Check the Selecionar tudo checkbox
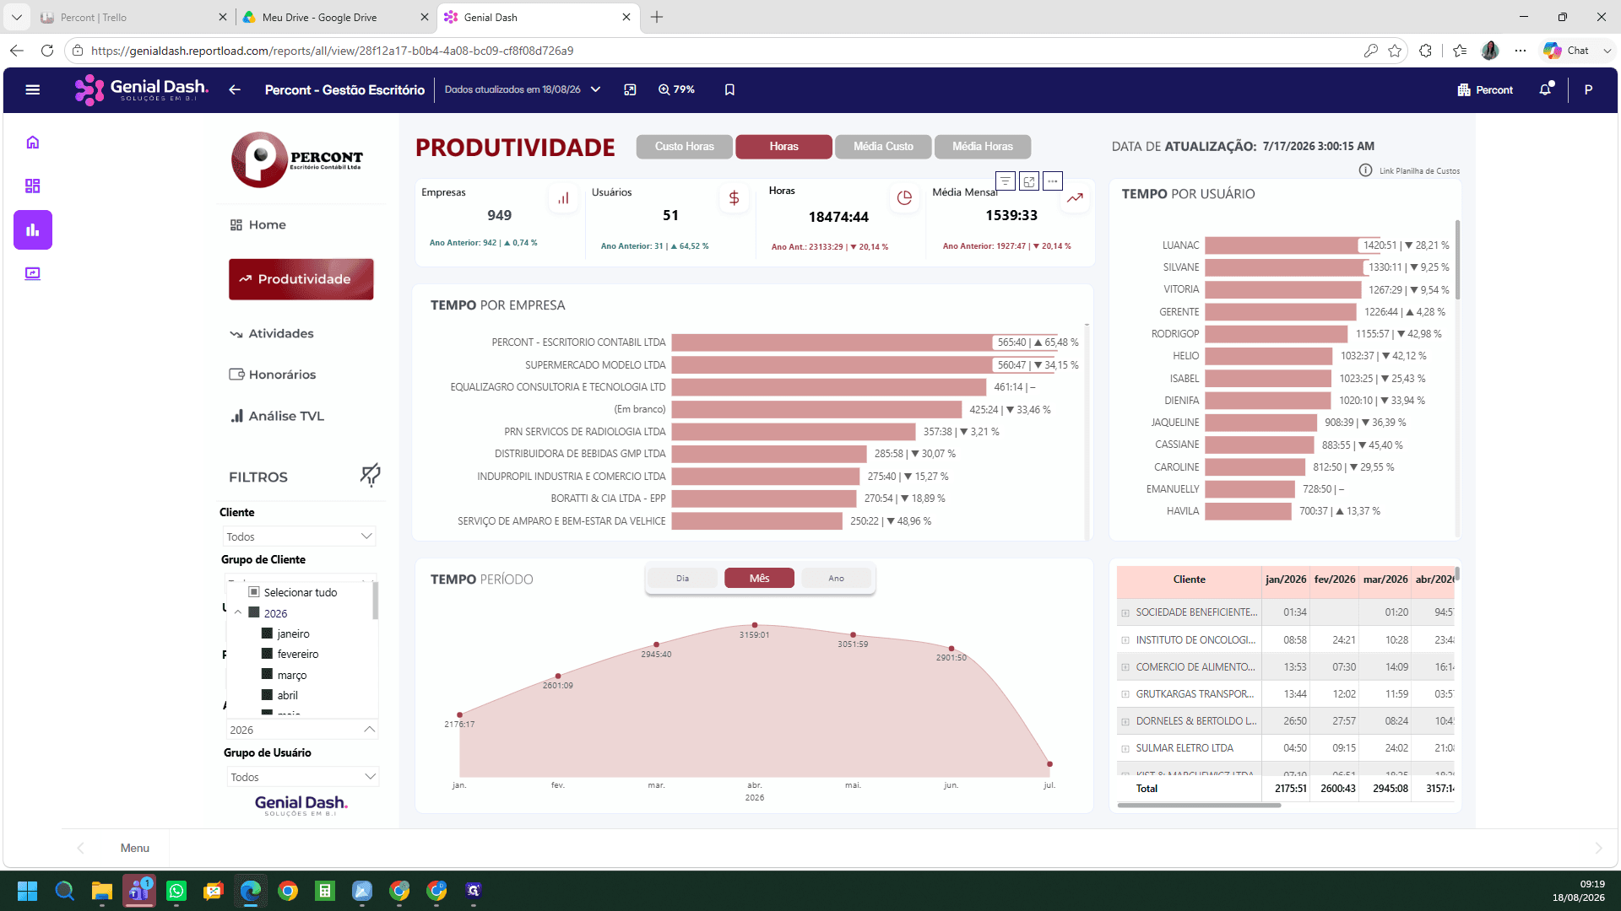Image resolution: width=1621 pixels, height=911 pixels. tap(254, 592)
